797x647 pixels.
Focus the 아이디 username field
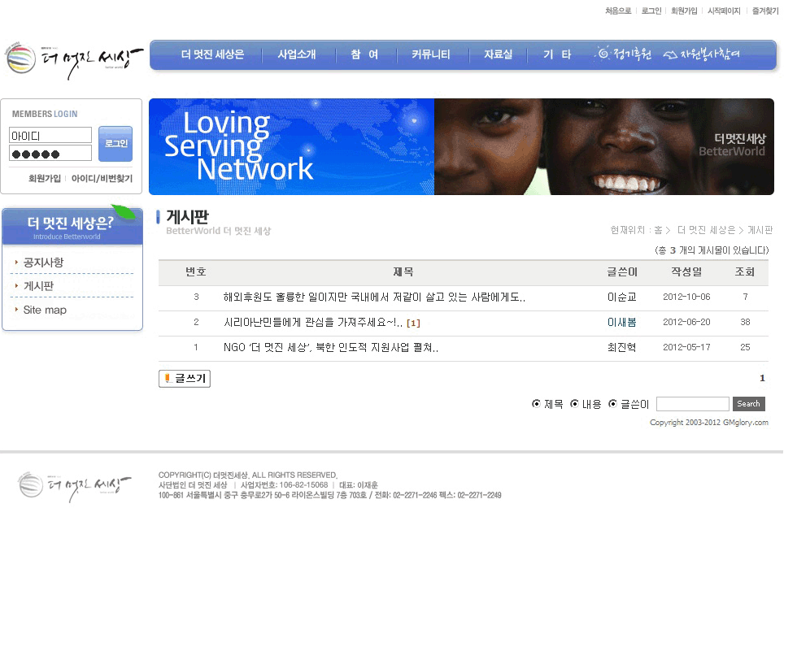tap(50, 136)
